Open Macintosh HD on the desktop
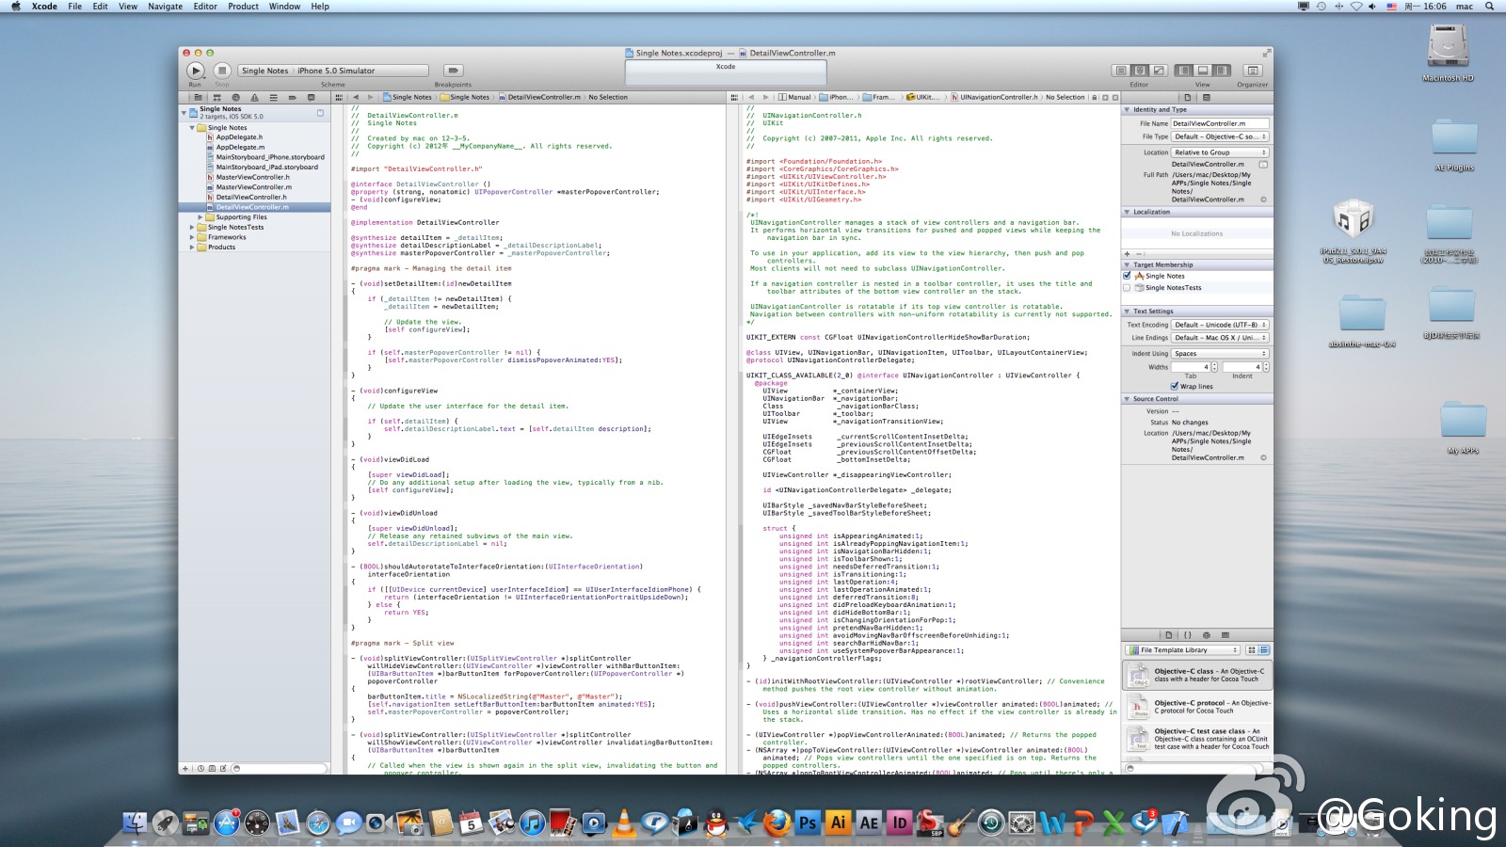1506x847 pixels. click(1448, 53)
